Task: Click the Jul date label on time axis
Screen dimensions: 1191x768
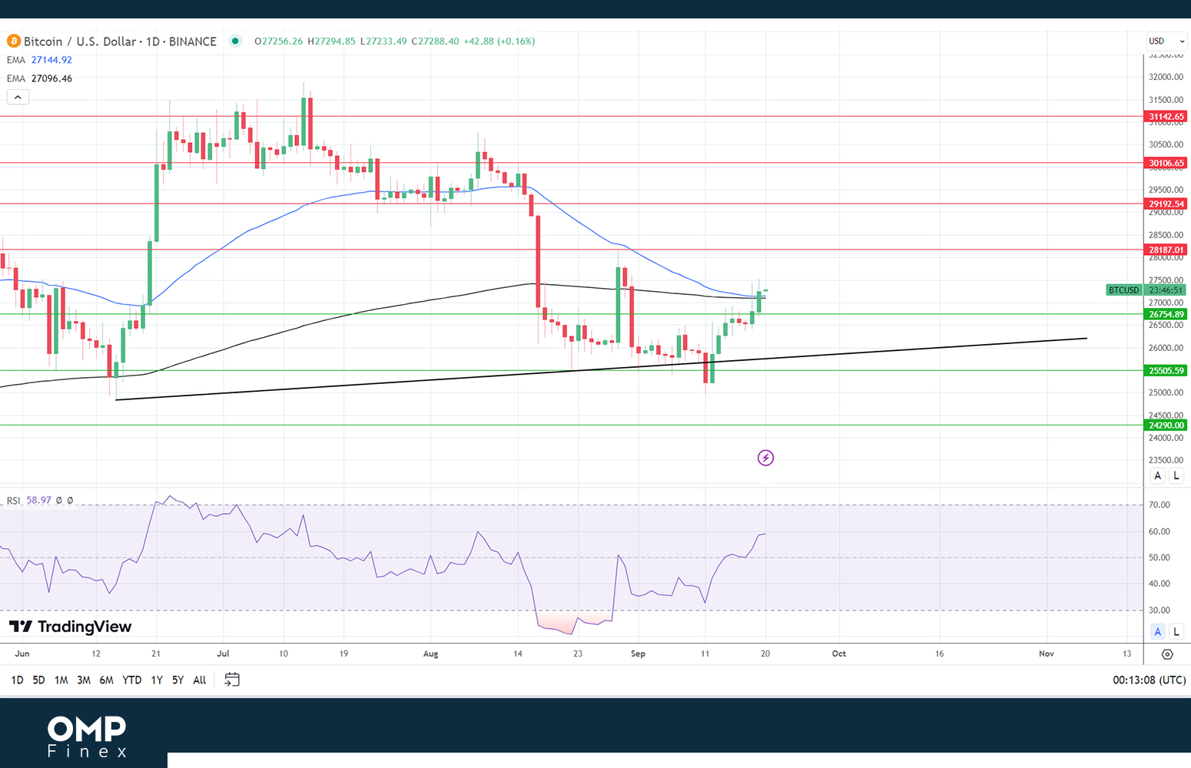Action: tap(223, 654)
